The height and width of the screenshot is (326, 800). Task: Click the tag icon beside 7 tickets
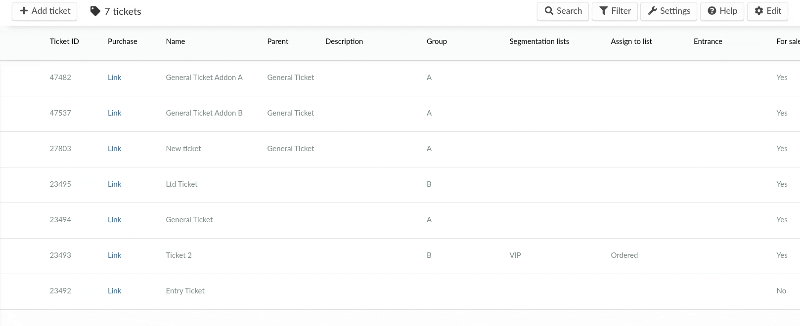click(x=95, y=11)
